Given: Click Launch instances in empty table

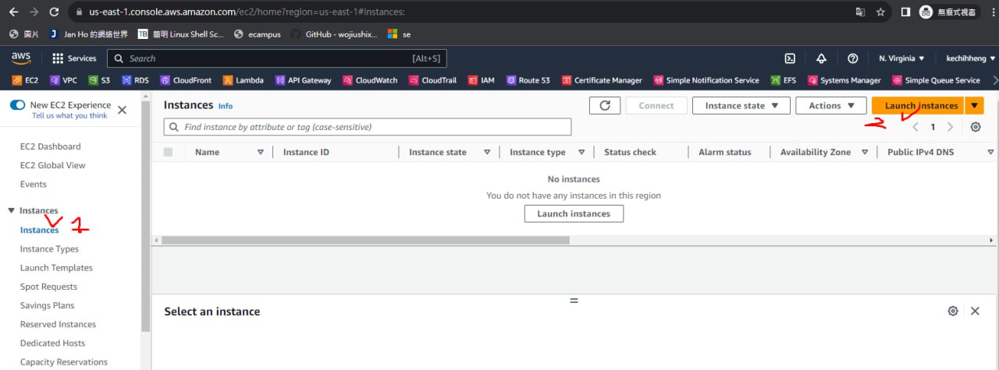Looking at the screenshot, I should 574,213.
